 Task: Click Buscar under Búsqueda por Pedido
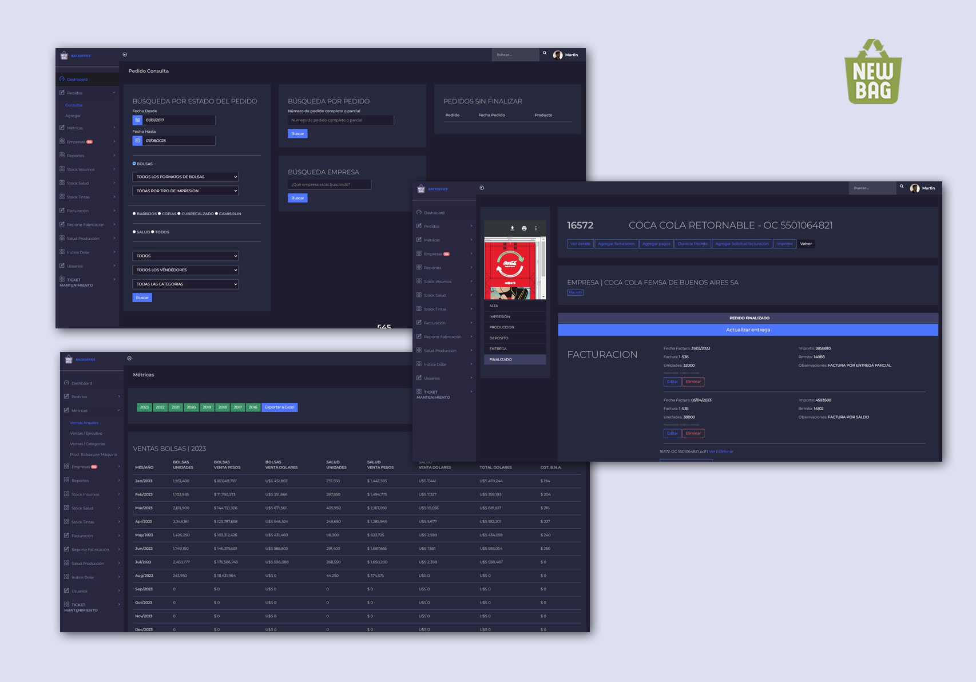pyautogui.click(x=297, y=133)
